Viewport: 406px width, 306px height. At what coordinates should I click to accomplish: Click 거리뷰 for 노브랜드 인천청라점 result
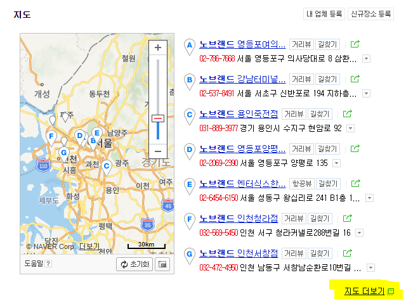[294, 219]
